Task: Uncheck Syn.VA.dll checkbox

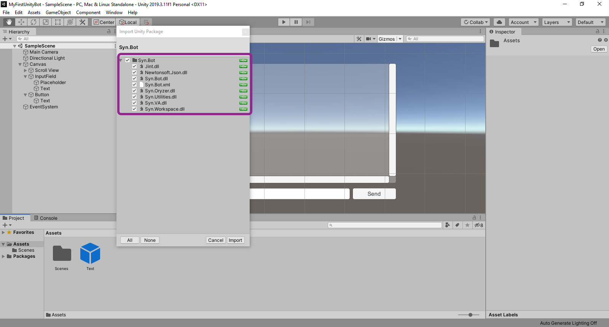Action: pyautogui.click(x=134, y=103)
